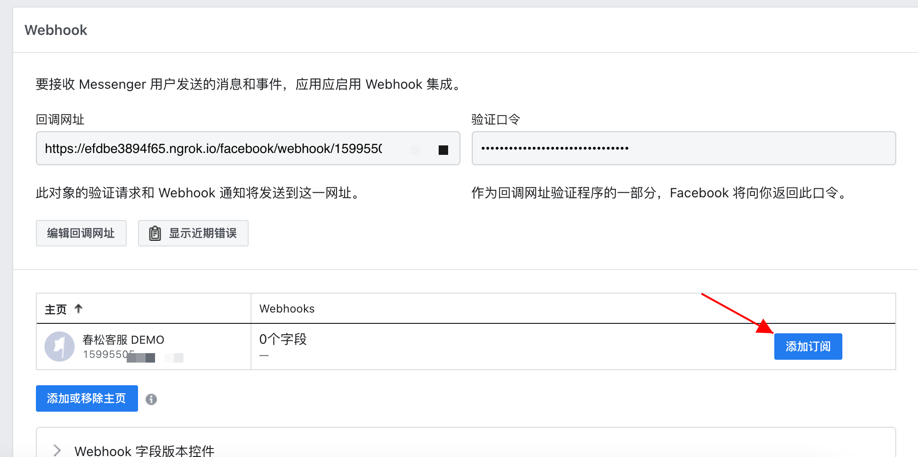
Task: Sort by 主页 column arrow
Action: (79, 309)
